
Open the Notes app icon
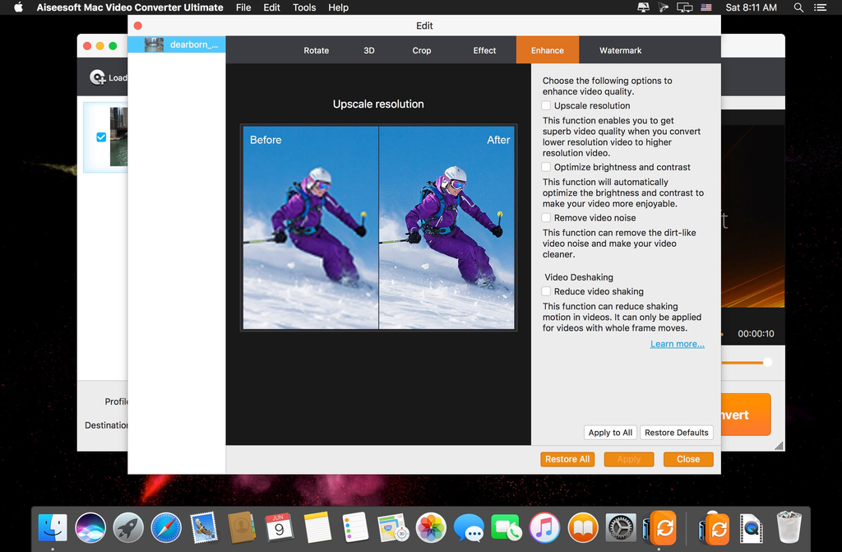click(317, 526)
